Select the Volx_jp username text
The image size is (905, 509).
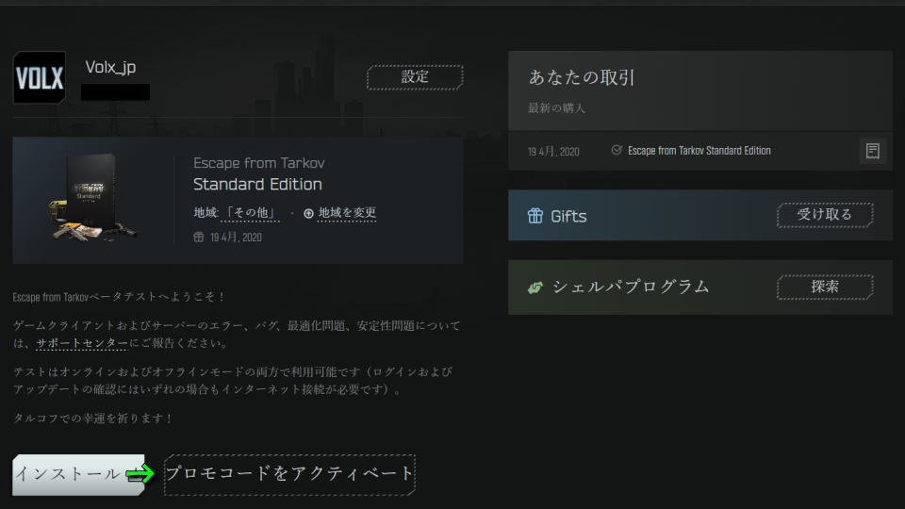point(111,67)
